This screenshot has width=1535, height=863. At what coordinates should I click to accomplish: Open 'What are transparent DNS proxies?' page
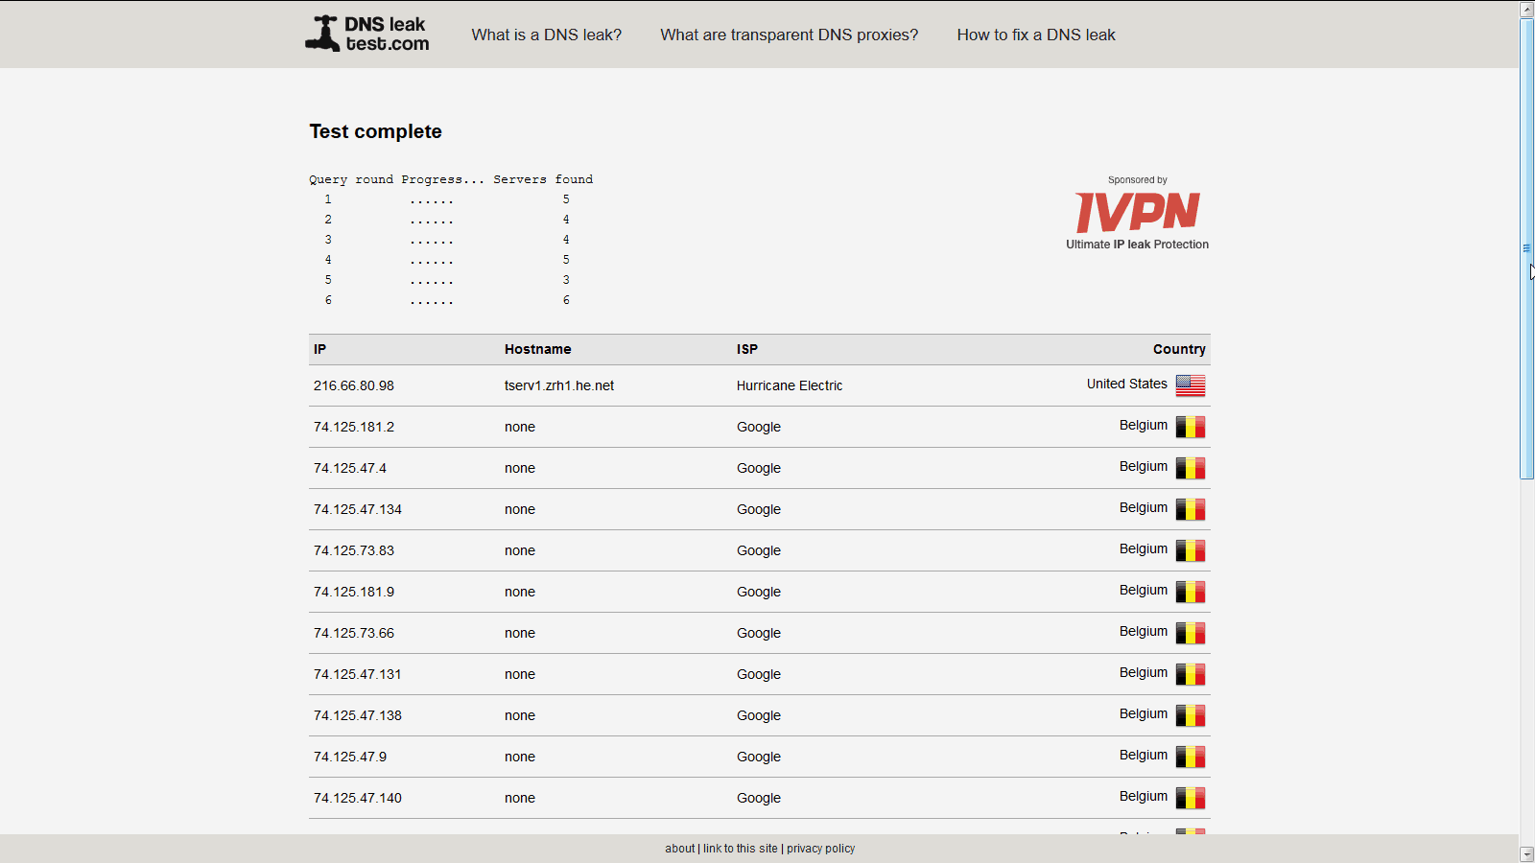click(789, 35)
